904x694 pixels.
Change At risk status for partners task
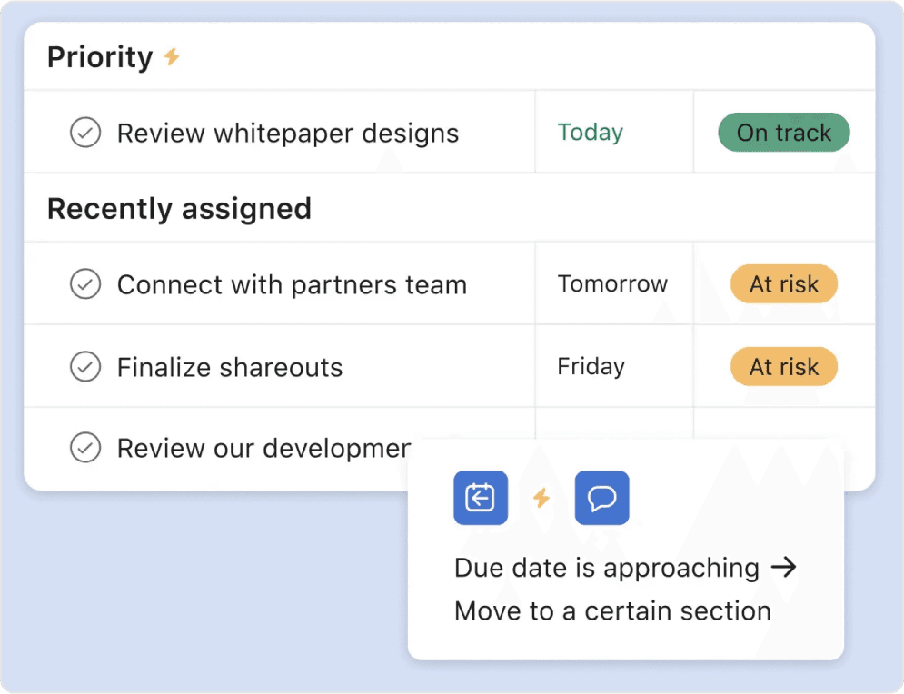pos(783,284)
